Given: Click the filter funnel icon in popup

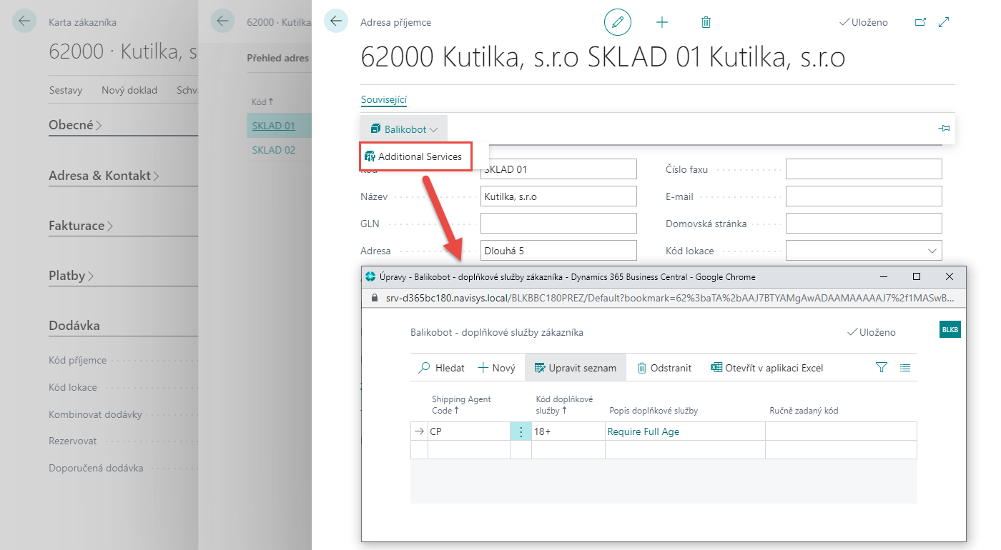Looking at the screenshot, I should pyautogui.click(x=881, y=368).
